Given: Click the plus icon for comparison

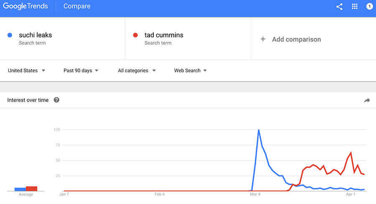Looking at the screenshot, I should (x=263, y=39).
